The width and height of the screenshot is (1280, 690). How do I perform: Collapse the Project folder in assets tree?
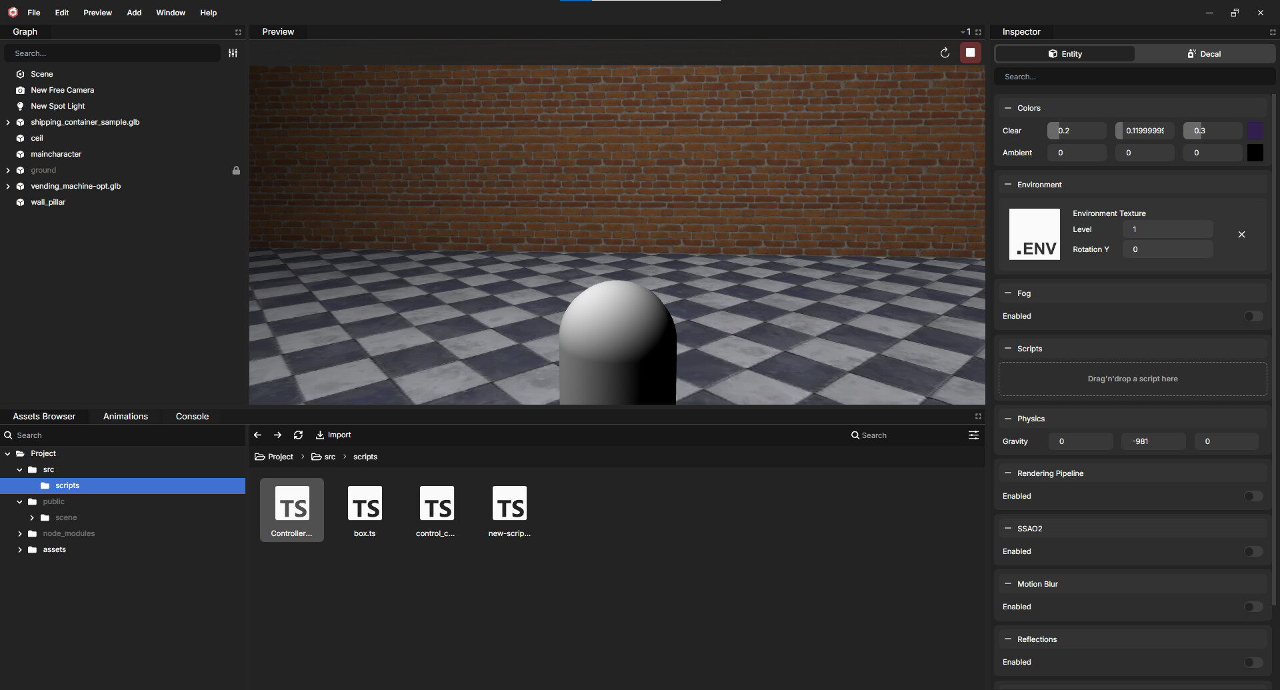[x=8, y=453]
